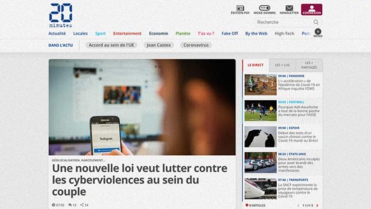Expand the Menu plus button
The image size is (371, 209).
[x=318, y=31]
